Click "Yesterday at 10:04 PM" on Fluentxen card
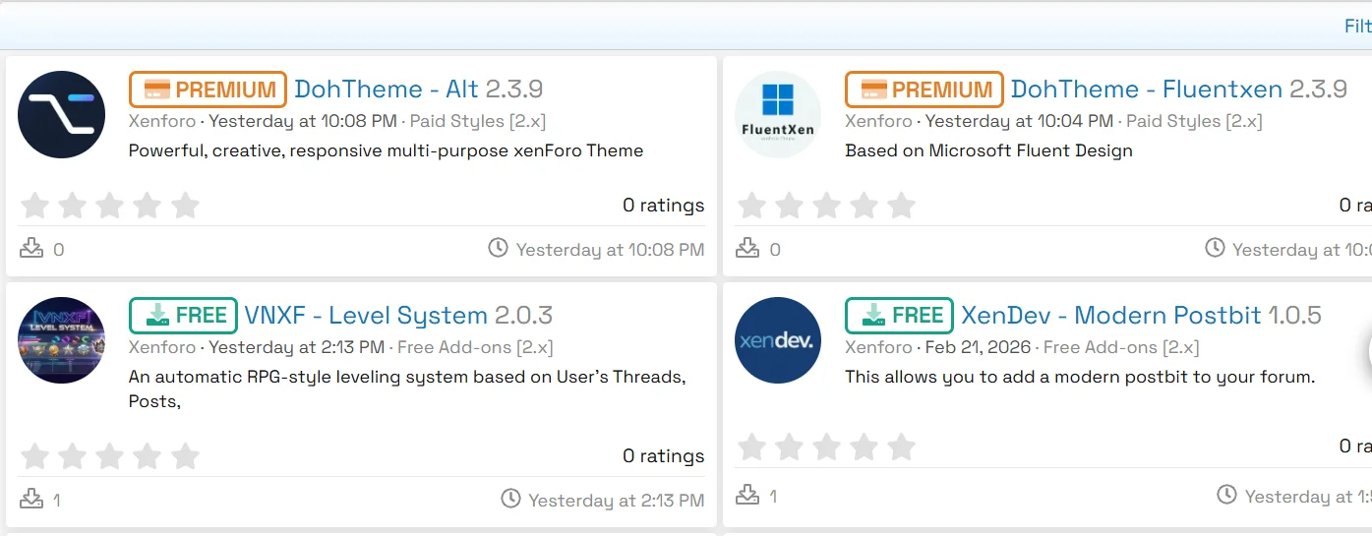 click(x=1020, y=121)
